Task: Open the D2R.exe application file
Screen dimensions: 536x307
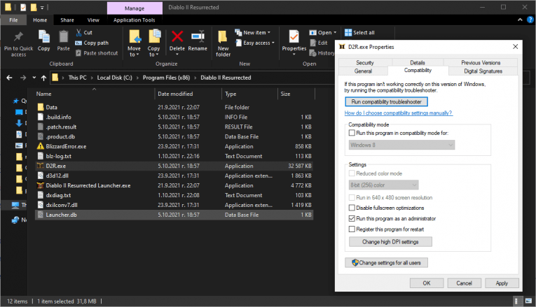Action: (56, 166)
